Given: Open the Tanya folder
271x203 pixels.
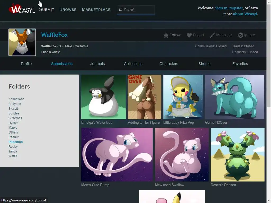Looking at the screenshot, I should [13, 151].
